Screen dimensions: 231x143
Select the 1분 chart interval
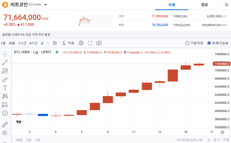(x=3, y=43)
